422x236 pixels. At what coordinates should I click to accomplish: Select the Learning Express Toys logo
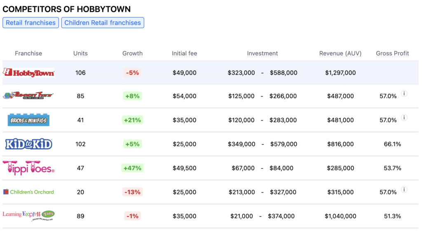(x=28, y=215)
